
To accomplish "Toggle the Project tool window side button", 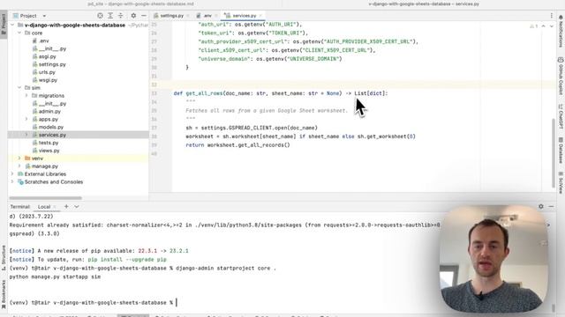I will pos(4,24).
